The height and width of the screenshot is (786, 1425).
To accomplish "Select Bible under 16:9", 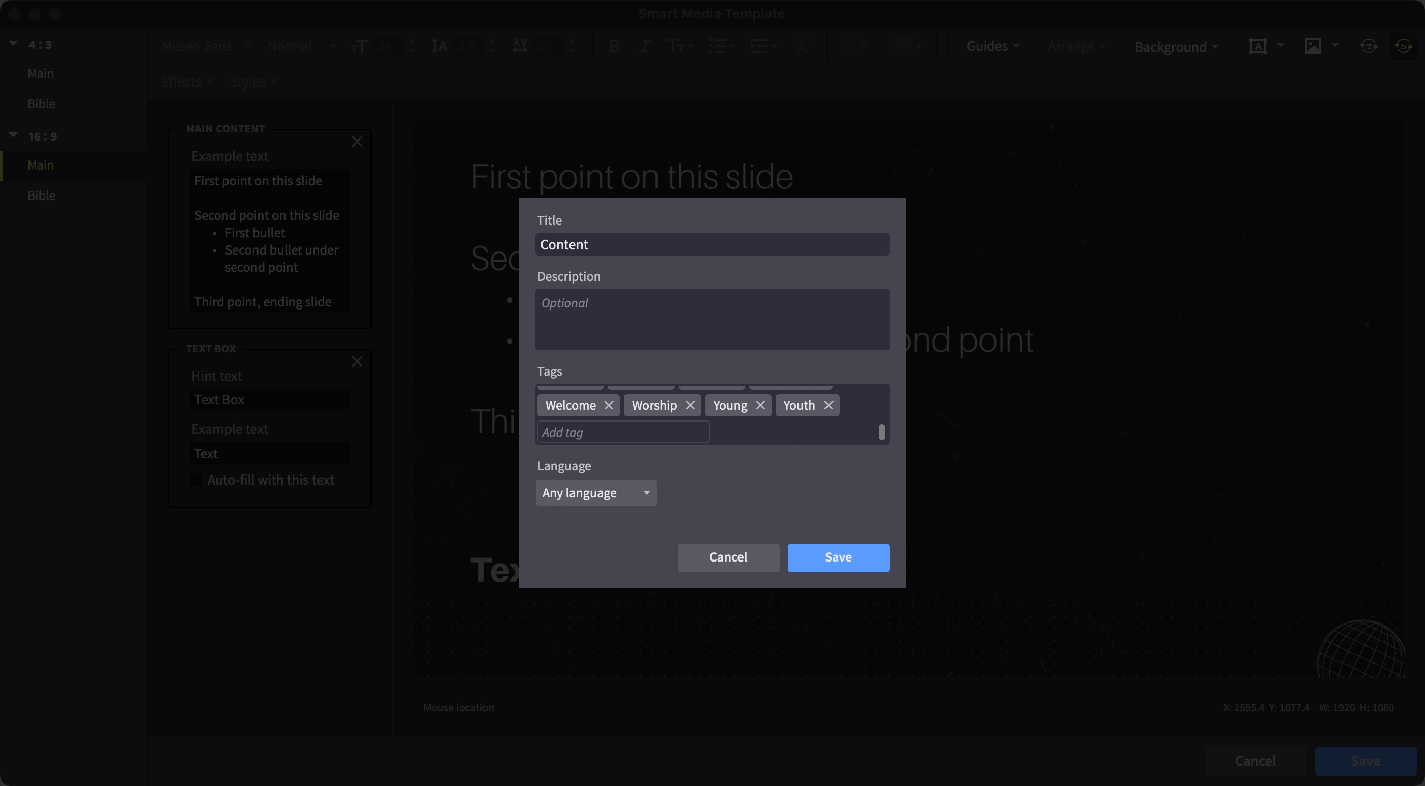I will point(42,195).
